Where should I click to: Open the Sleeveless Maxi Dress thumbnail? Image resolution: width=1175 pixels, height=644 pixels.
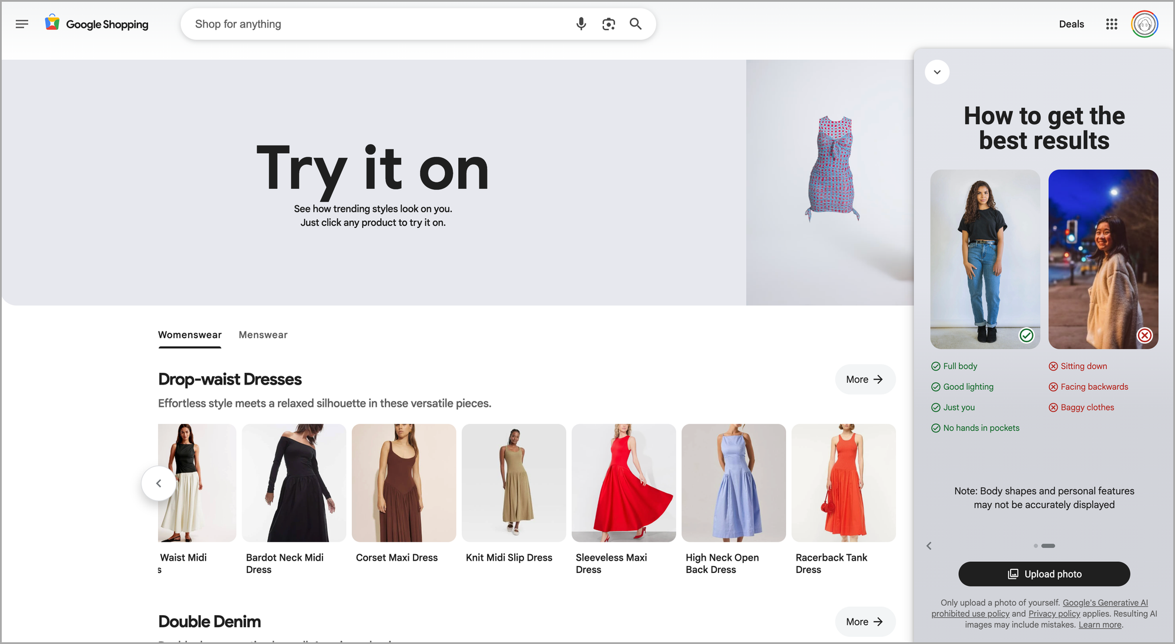point(623,483)
